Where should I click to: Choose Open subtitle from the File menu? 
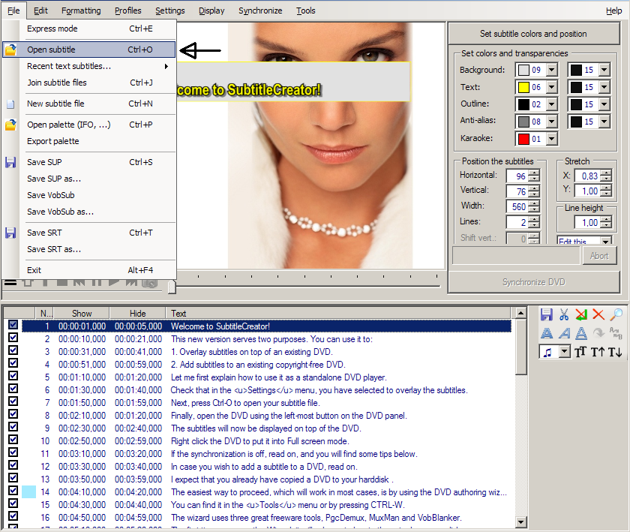89,50
